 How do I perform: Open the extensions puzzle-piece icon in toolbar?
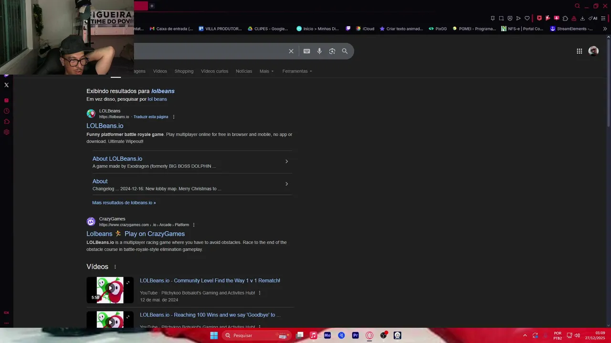point(565,18)
